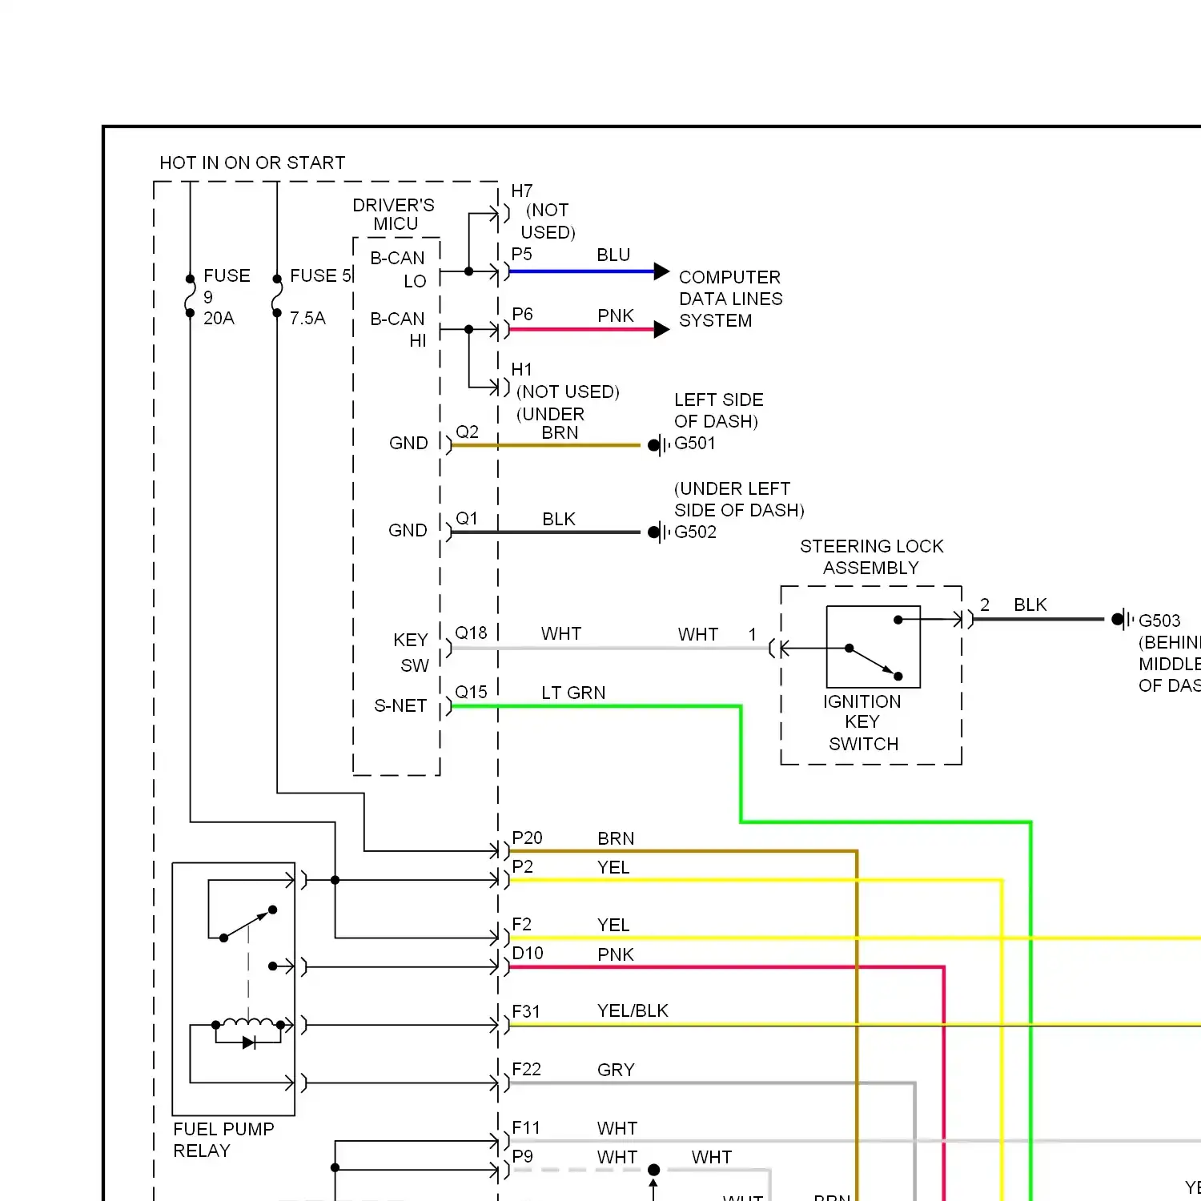Select the GND label beside Q1
Screen dimensions: 1201x1201
pyautogui.click(x=408, y=530)
